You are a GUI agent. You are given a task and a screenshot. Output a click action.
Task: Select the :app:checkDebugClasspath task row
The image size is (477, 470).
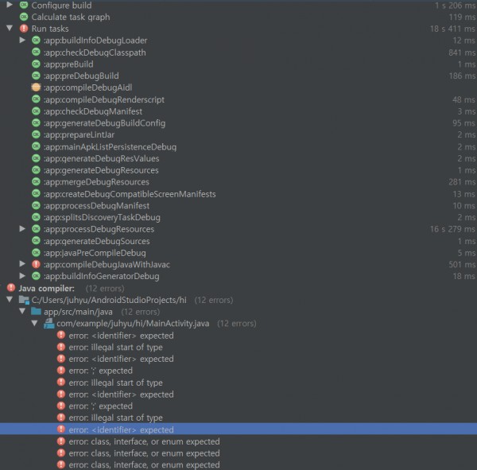(238, 52)
